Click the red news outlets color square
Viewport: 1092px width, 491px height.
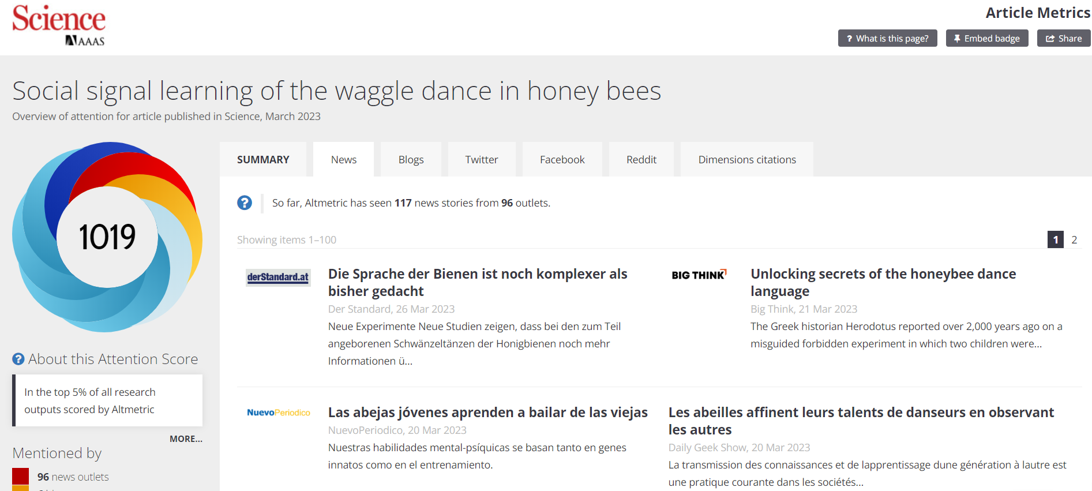click(x=21, y=477)
